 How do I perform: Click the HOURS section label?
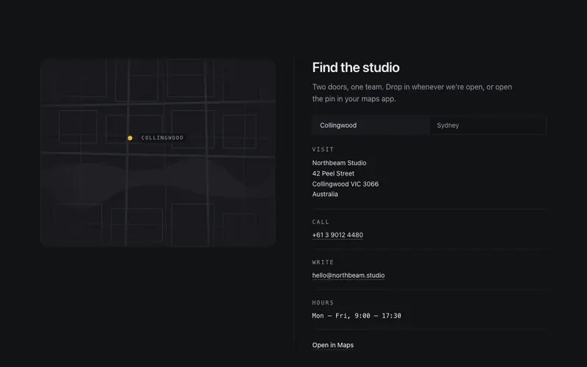click(x=323, y=302)
